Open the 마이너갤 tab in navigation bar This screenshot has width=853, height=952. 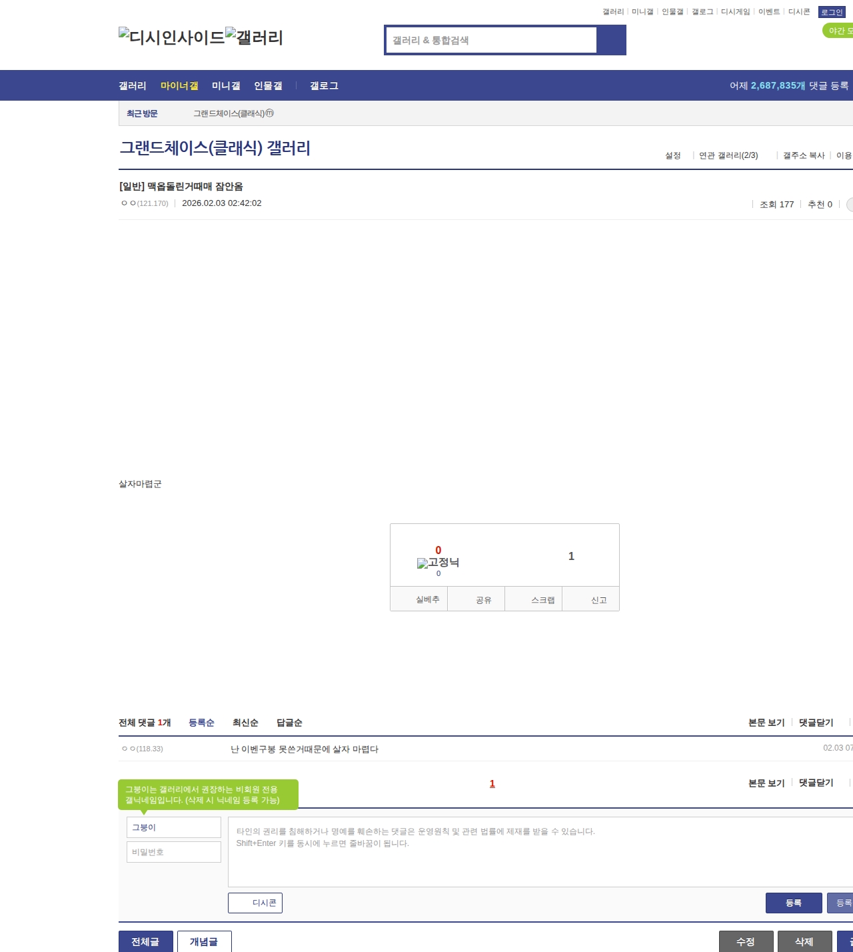[179, 86]
